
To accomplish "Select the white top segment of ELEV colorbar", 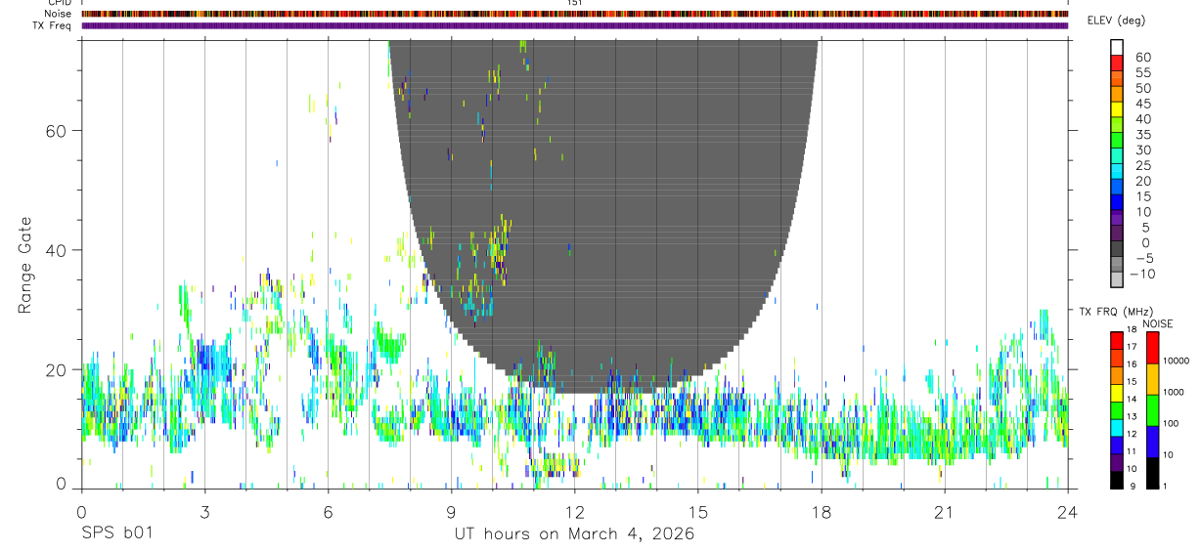I will (1117, 48).
